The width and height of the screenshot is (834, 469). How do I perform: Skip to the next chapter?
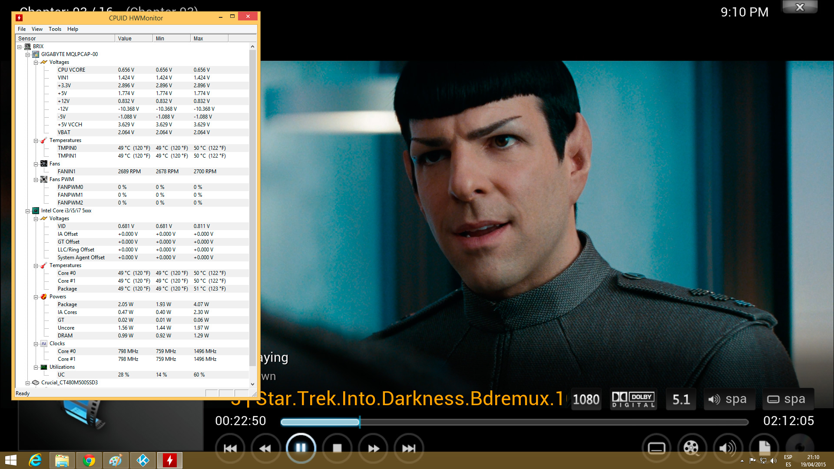point(408,448)
